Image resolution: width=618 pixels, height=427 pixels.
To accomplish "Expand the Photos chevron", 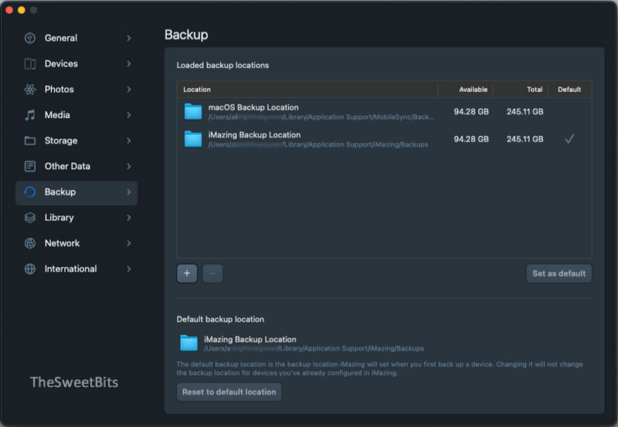I will [x=129, y=90].
